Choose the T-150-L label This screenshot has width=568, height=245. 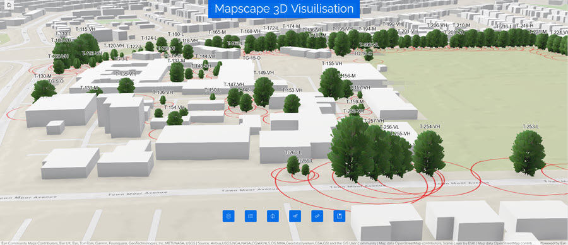[213, 90]
